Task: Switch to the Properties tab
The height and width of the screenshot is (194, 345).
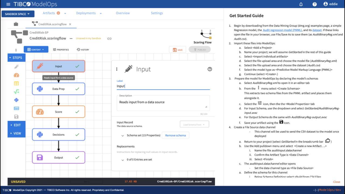Action: click(61, 50)
